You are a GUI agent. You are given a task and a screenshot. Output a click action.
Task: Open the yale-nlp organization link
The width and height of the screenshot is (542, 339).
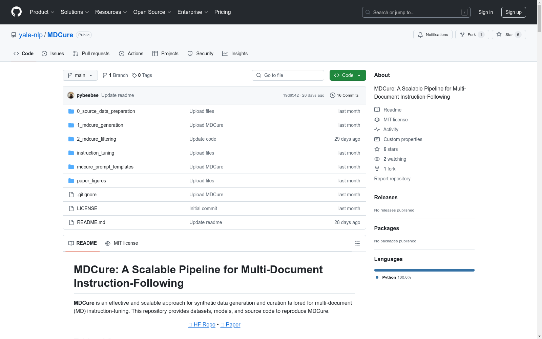pyautogui.click(x=31, y=35)
